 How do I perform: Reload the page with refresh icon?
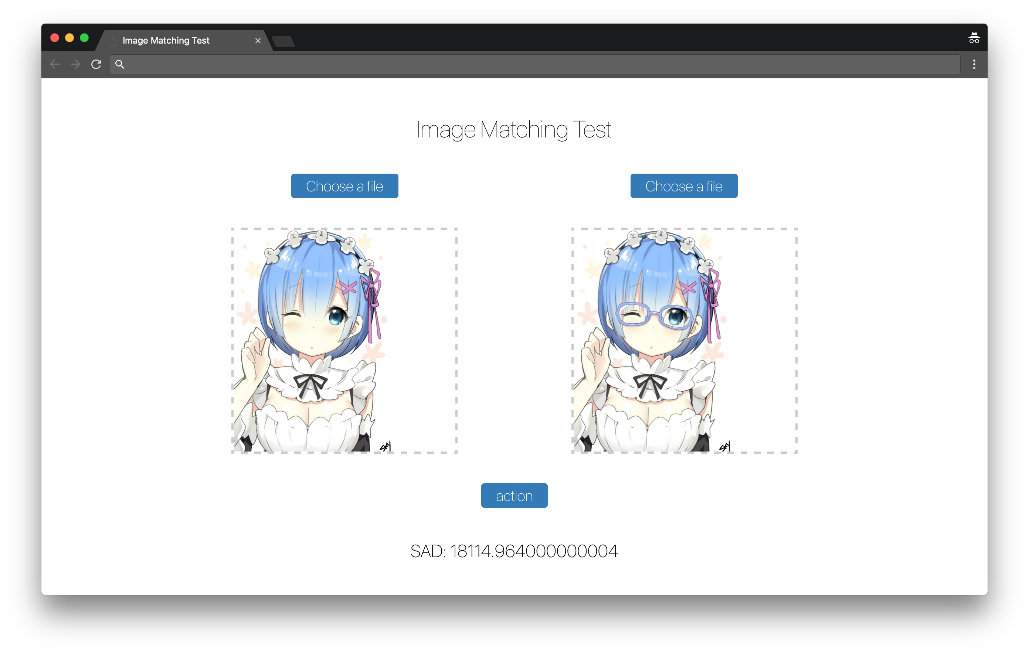coord(96,65)
